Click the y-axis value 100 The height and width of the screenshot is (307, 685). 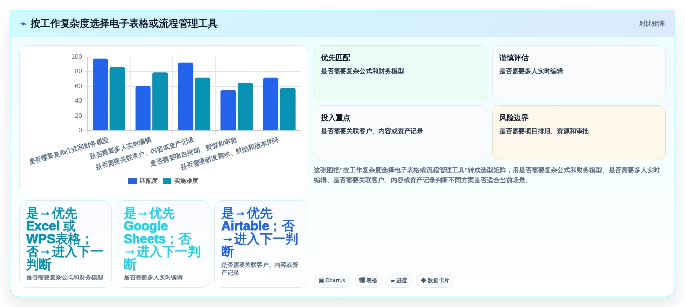tap(77, 57)
